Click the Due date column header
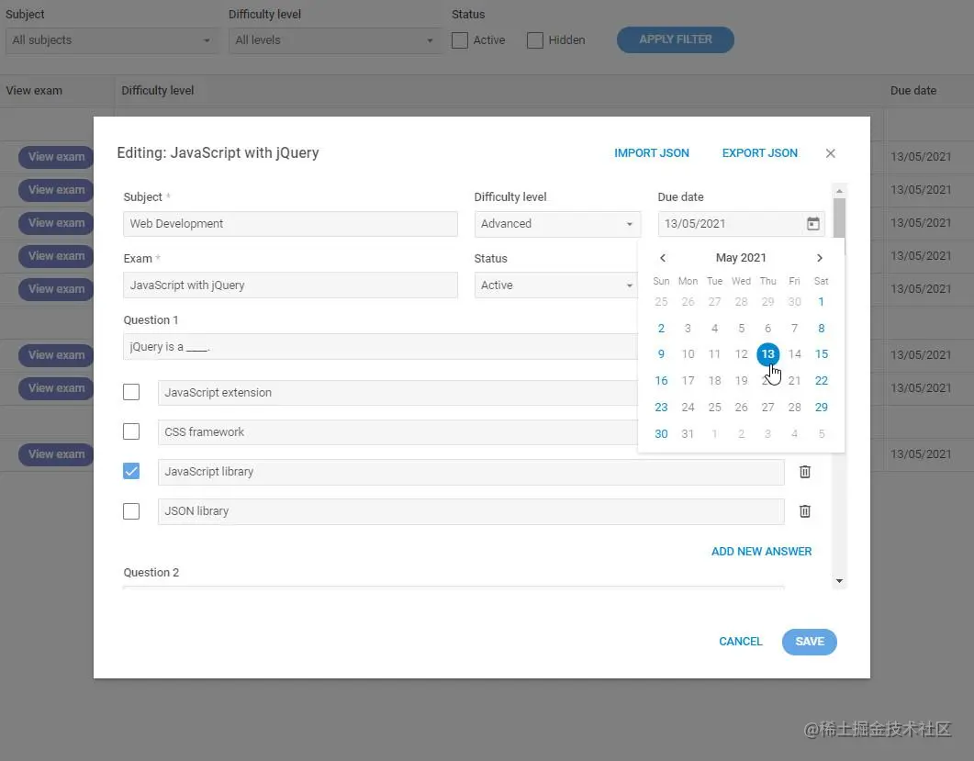The image size is (974, 761). (913, 91)
